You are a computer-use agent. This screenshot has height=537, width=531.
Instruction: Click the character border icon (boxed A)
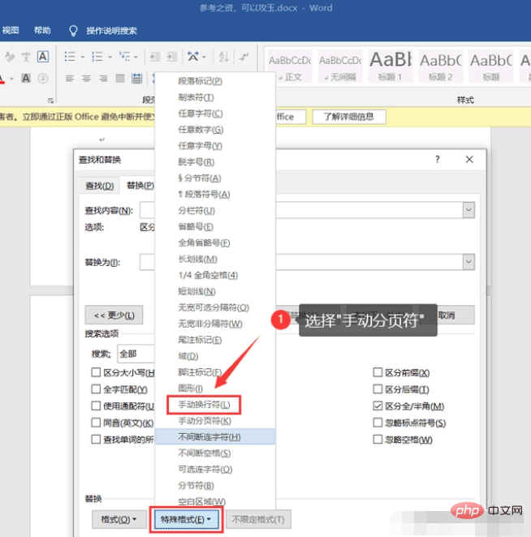click(43, 57)
